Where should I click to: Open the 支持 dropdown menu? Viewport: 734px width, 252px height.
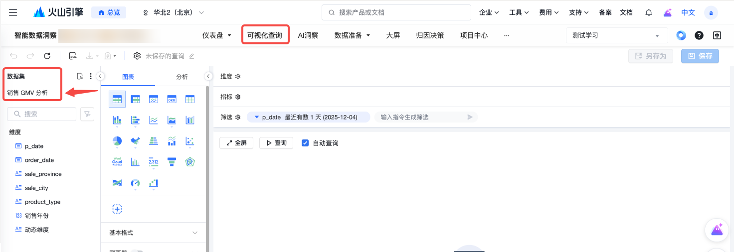pos(578,12)
